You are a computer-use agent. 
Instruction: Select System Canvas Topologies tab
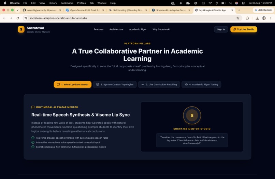[x=115, y=84]
